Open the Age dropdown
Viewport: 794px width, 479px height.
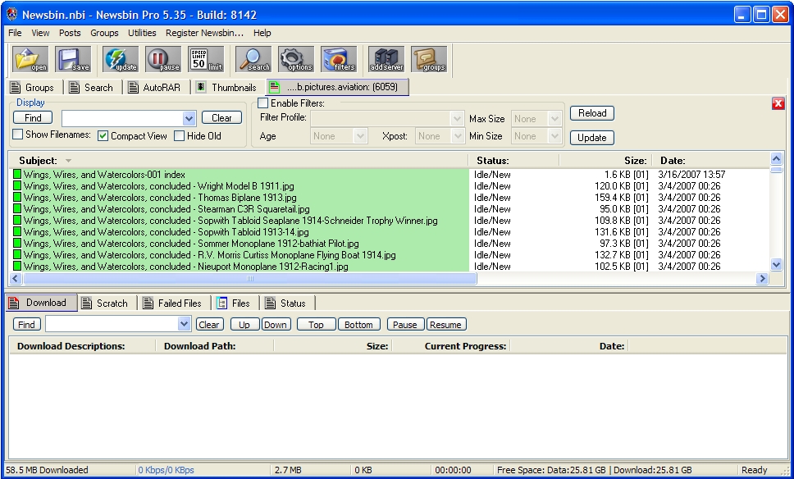click(x=361, y=136)
